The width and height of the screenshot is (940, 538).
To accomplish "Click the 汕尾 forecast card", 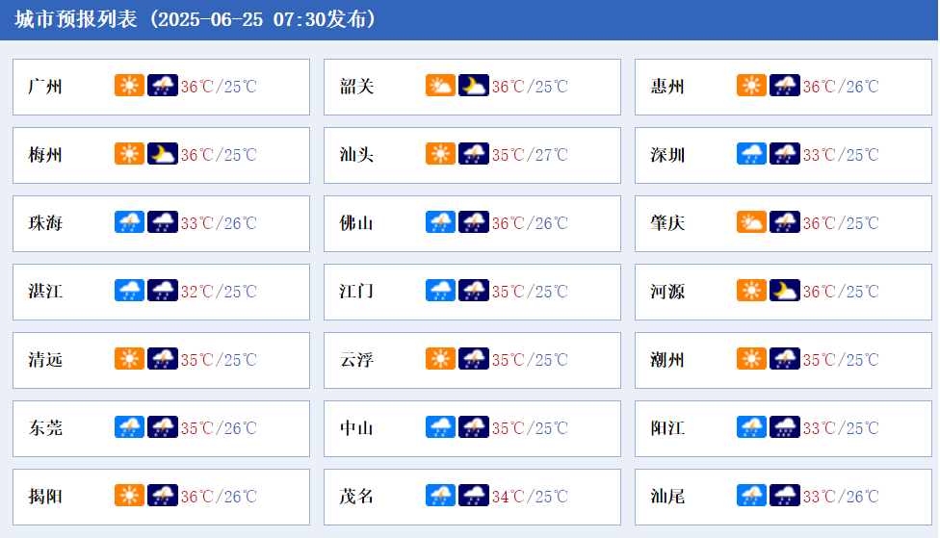I will pos(784,497).
